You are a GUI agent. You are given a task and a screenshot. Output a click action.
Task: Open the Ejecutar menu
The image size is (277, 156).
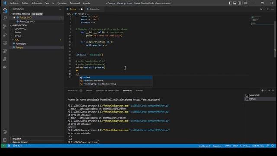(62, 3)
